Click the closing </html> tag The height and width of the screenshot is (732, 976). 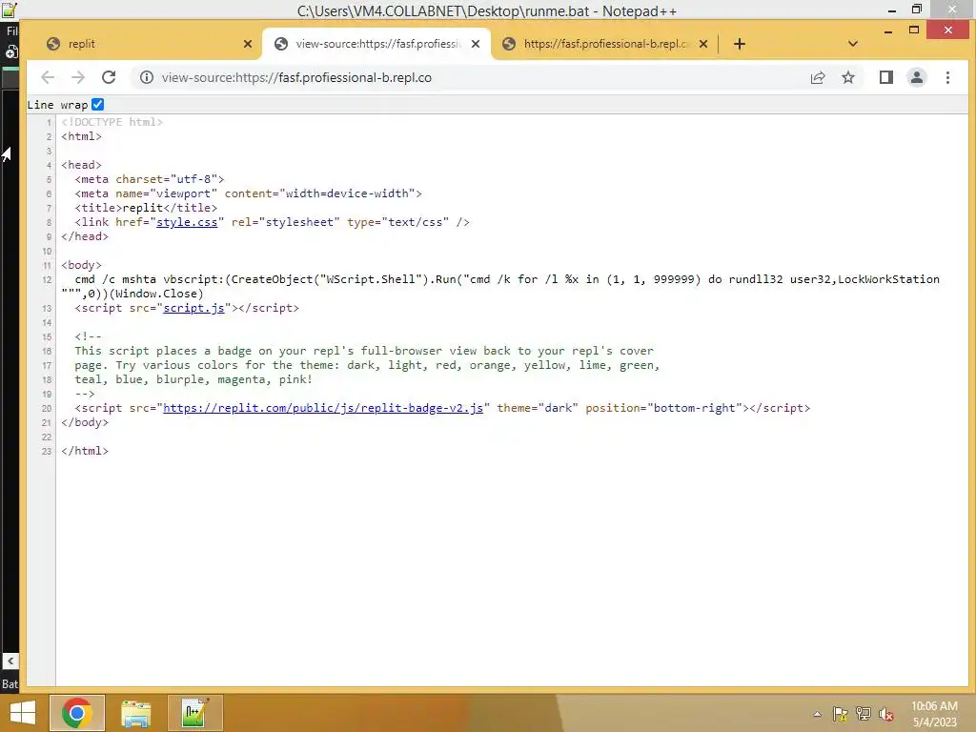click(x=85, y=451)
